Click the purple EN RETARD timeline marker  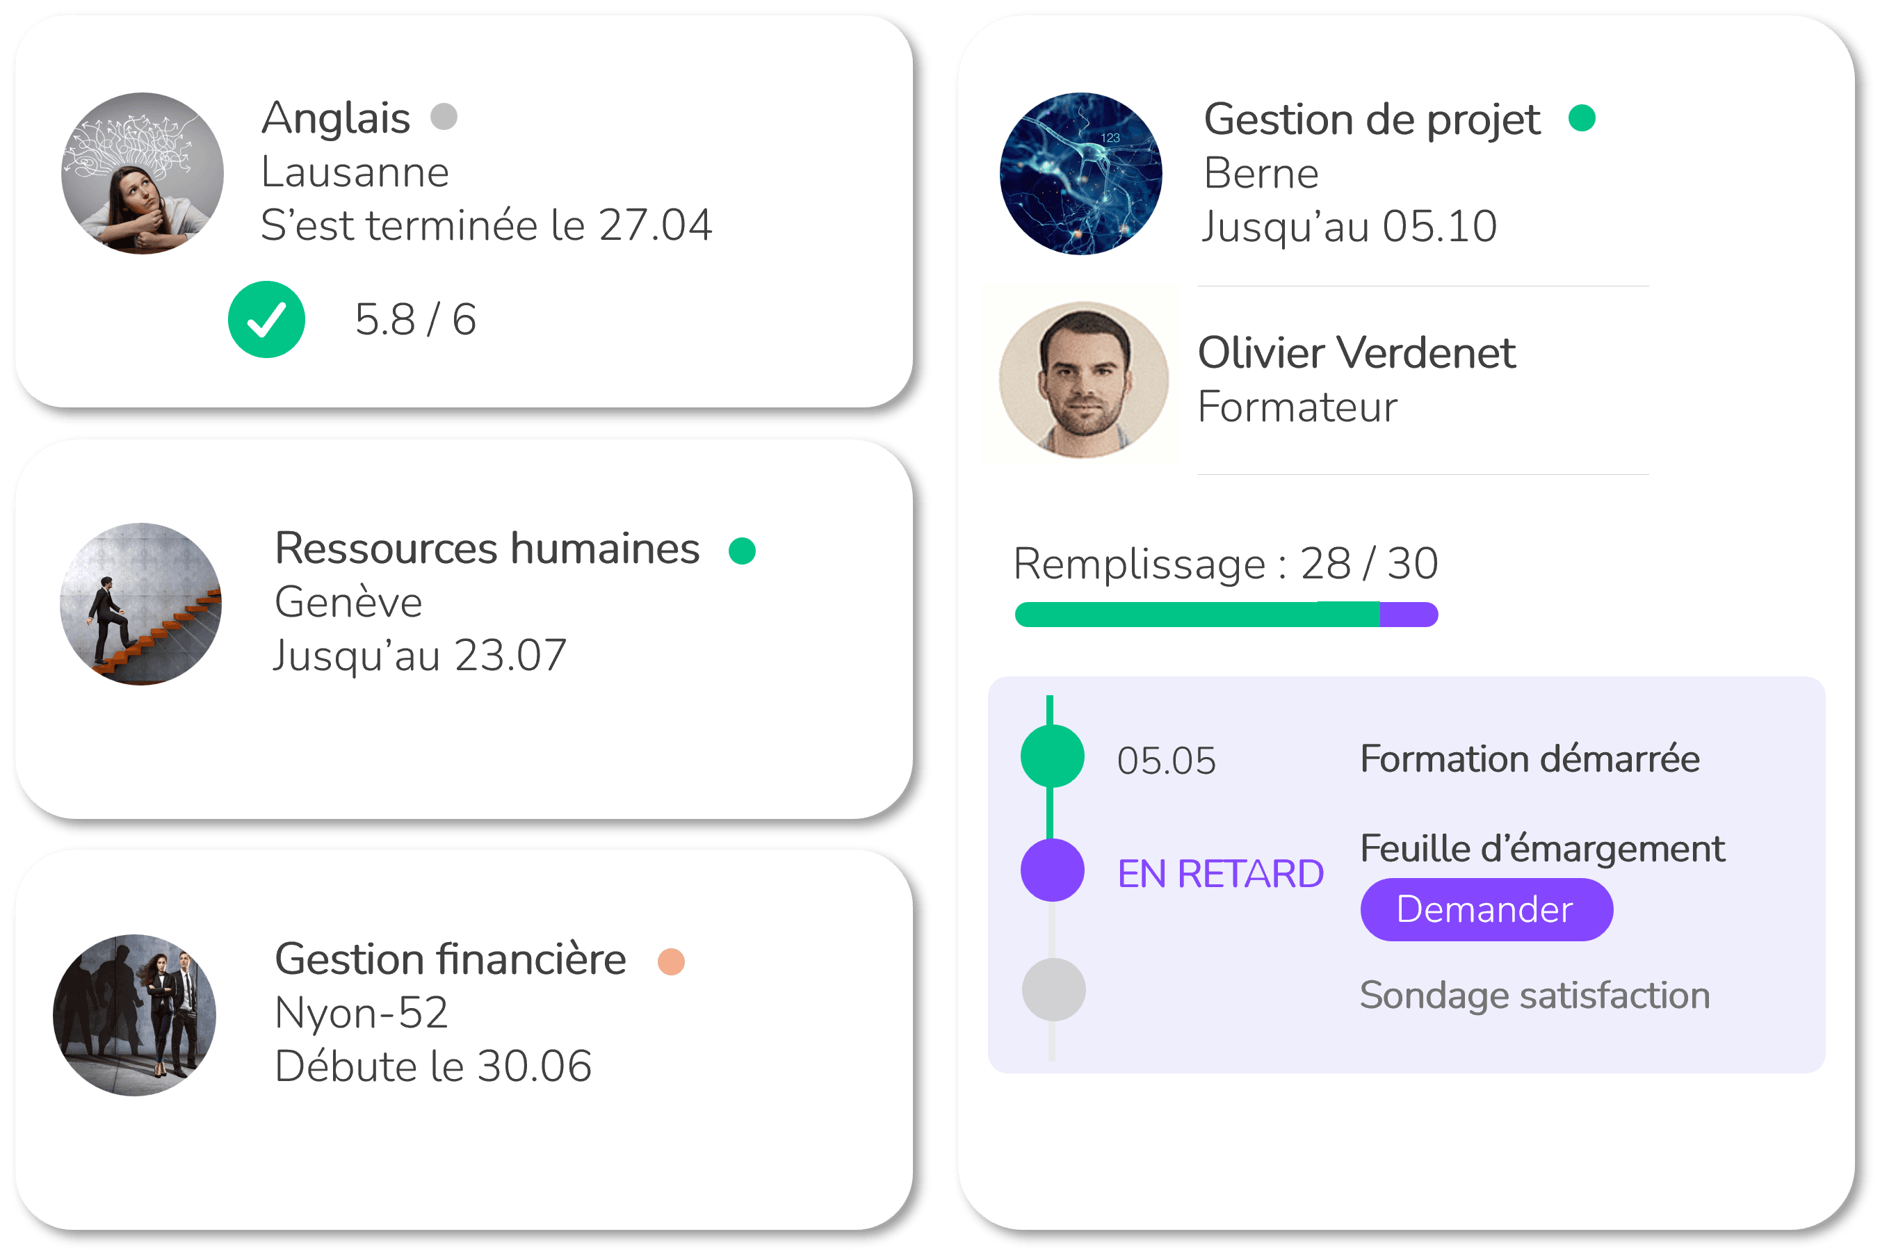click(1053, 870)
